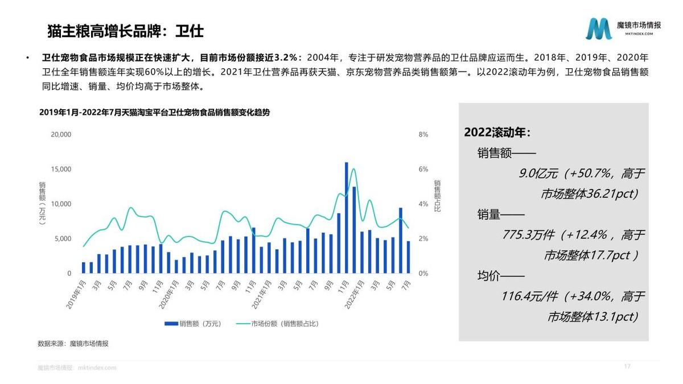
Task: Click the 20,000 label on left axis
Action: point(61,135)
